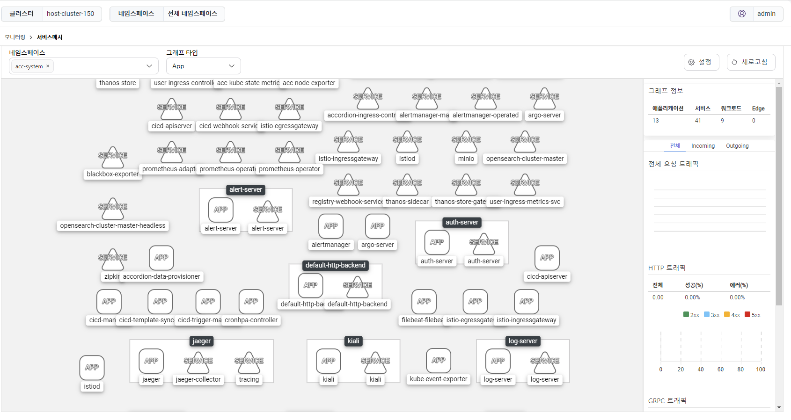Viewport: 791px width, 420px height.
Task: Select the argo-server APP node icon
Action: click(x=378, y=226)
